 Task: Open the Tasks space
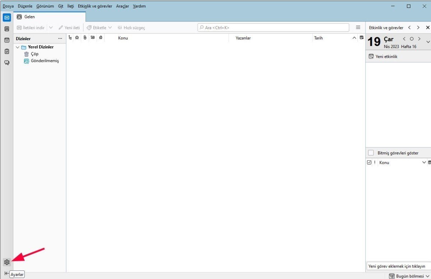click(6, 51)
